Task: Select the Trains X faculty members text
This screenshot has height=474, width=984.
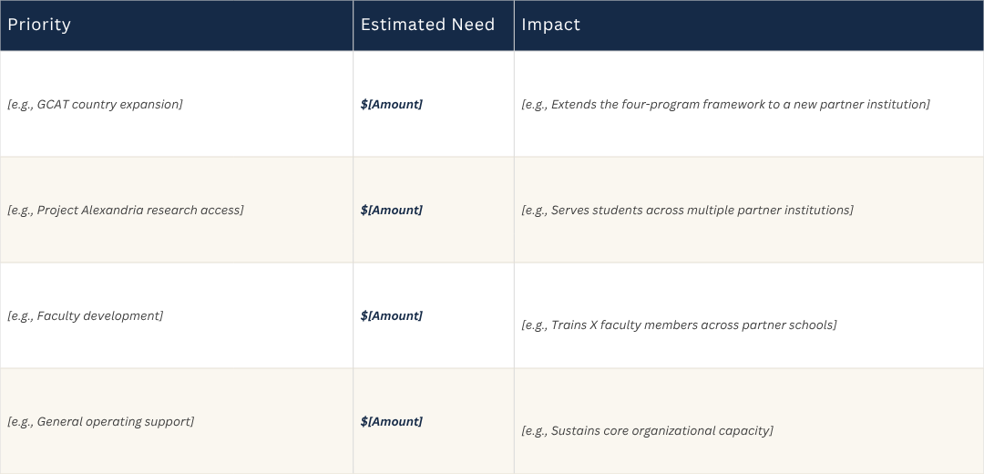Action: pos(679,325)
